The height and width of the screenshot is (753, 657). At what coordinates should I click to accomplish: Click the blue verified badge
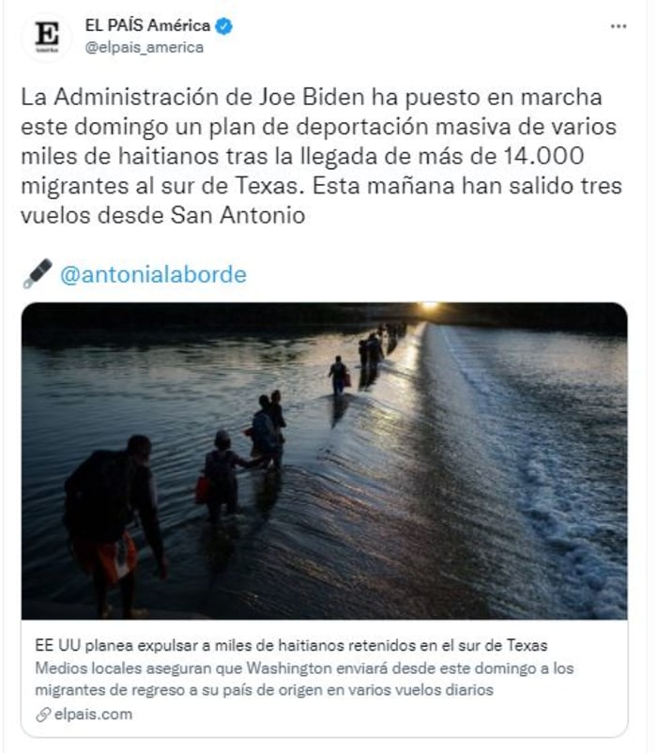pyautogui.click(x=223, y=26)
